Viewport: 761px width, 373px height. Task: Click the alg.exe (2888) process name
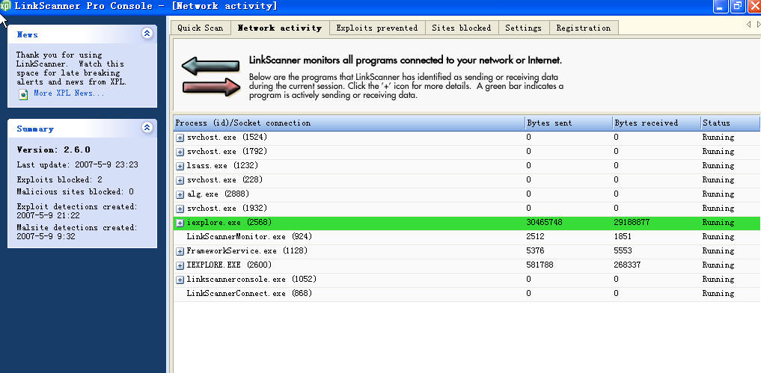pos(218,194)
